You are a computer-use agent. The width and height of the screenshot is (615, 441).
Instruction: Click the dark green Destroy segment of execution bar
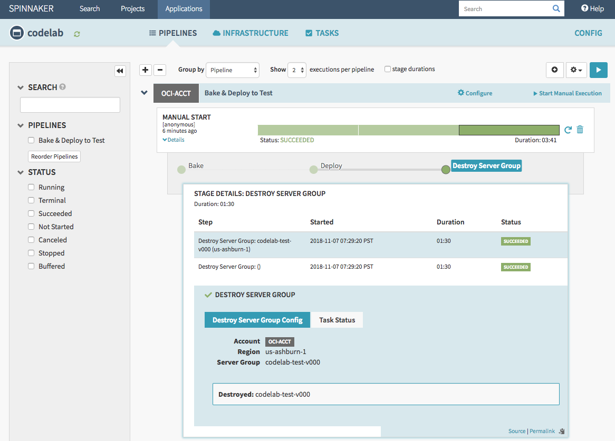pyautogui.click(x=509, y=130)
